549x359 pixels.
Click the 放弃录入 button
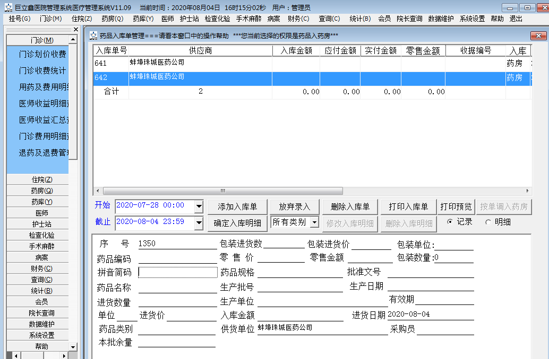pos(294,205)
